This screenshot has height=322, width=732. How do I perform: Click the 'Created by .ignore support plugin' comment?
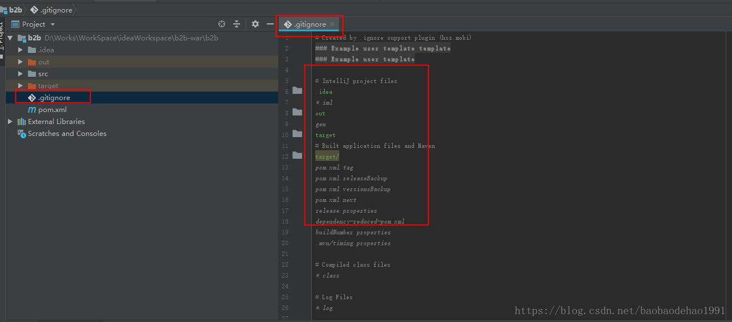coord(393,38)
